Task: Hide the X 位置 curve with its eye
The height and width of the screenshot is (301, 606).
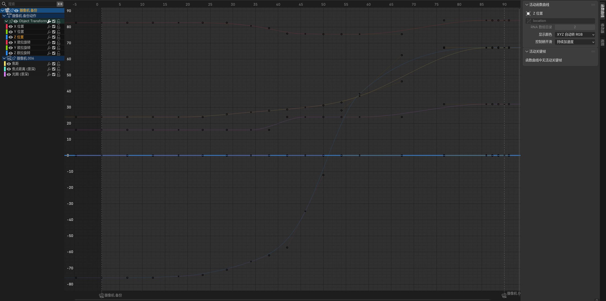Action: click(x=10, y=26)
